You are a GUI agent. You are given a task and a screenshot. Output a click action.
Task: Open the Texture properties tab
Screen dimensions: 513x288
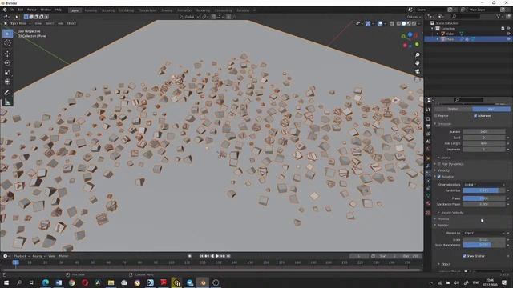click(428, 213)
